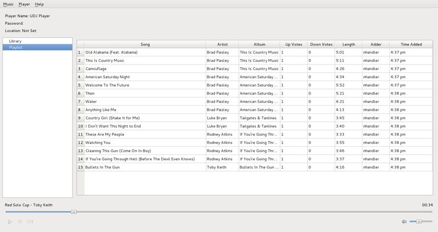Sort by the Time Added column header
438x232 pixels.
(x=411, y=44)
